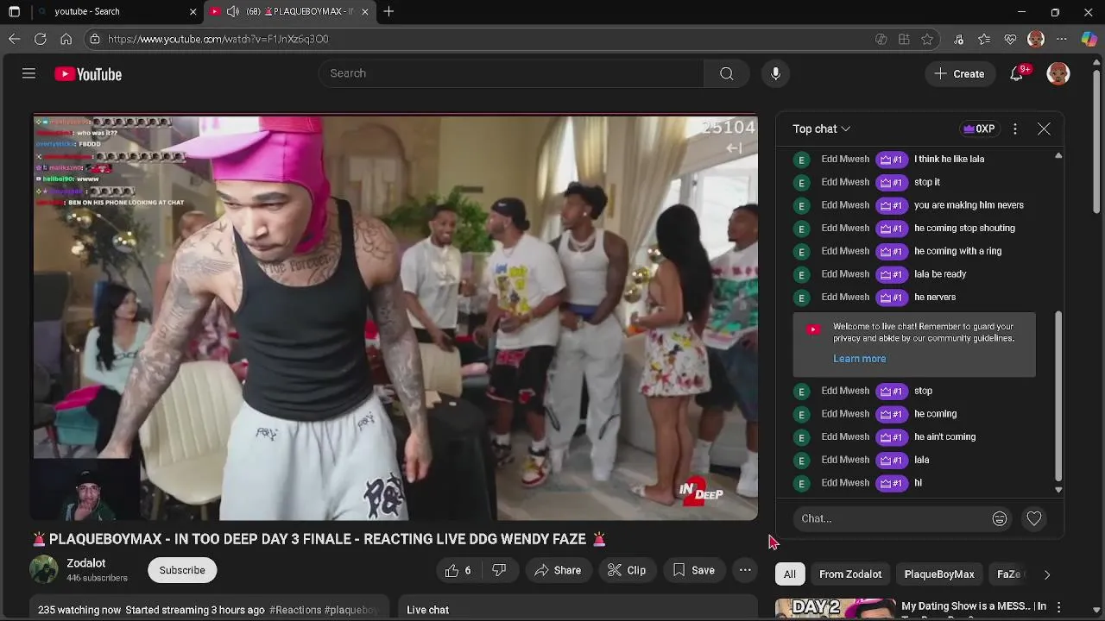The height and width of the screenshot is (621, 1105).
Task: Close the PLAQUEBOYMAX video tab
Action: 365,12
